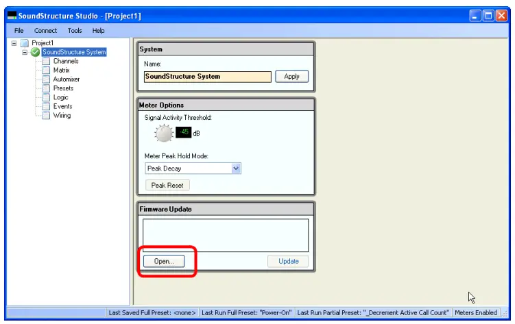
Task: Click Open... to browse firmware file
Action: [164, 262]
